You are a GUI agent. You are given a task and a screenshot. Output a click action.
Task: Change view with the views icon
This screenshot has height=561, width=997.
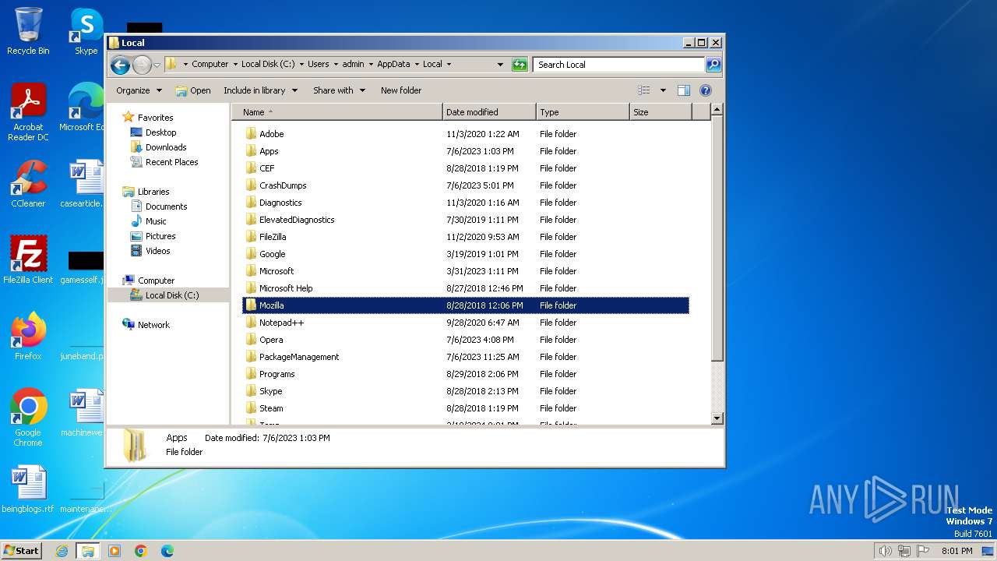pos(643,90)
